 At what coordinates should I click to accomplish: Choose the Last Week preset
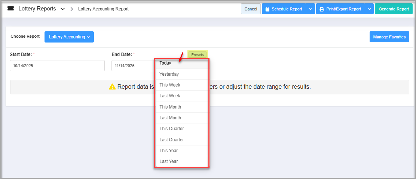coord(182,96)
